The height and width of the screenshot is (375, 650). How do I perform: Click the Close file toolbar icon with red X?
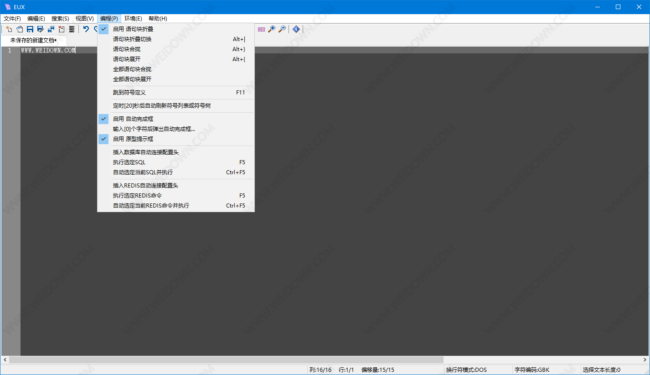[62, 29]
